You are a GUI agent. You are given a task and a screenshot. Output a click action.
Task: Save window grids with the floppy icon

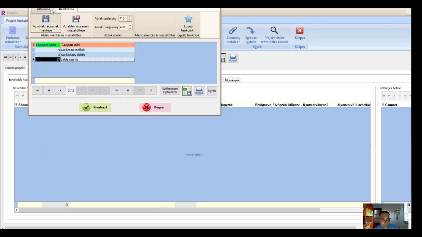tap(45, 23)
